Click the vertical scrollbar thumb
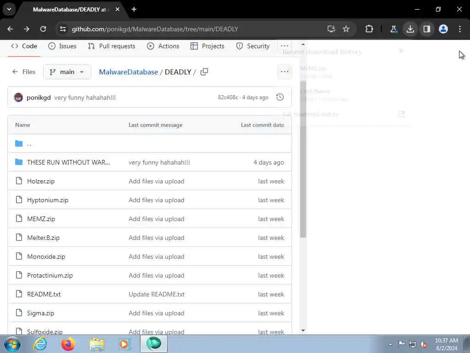 point(303,159)
